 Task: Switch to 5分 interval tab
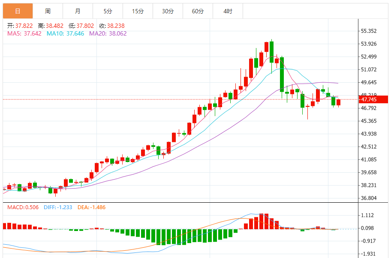pyautogui.click(x=108, y=11)
